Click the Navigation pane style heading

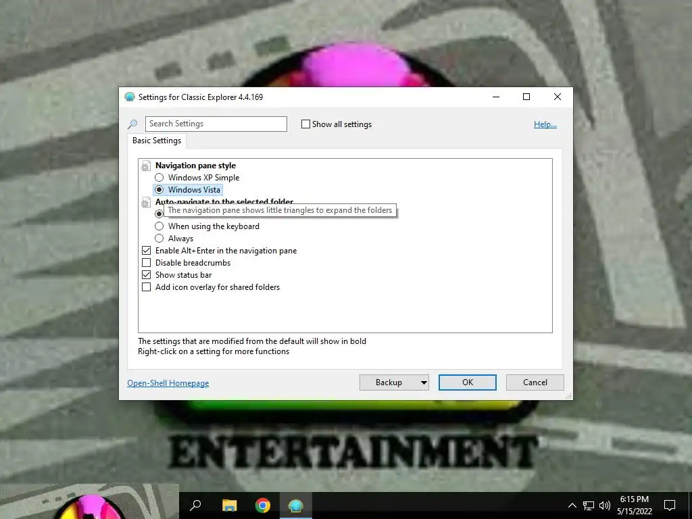[195, 166]
